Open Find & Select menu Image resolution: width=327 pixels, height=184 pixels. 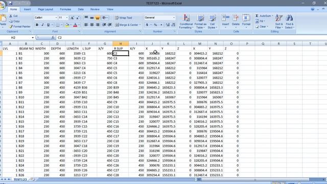[290, 21]
